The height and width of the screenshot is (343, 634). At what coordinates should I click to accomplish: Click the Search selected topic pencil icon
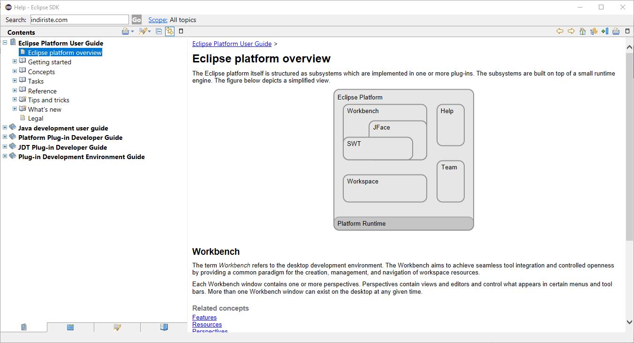point(143,31)
